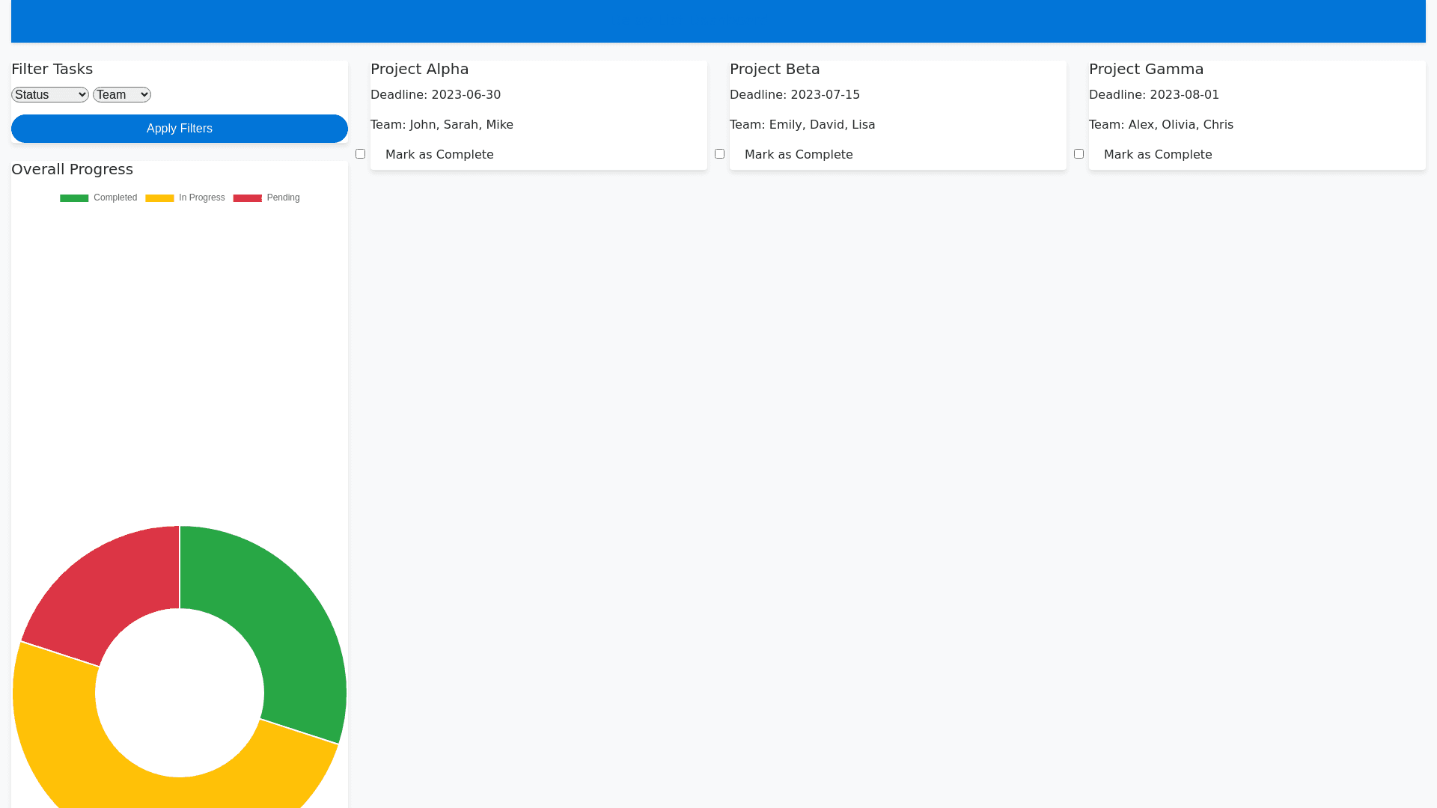The width and height of the screenshot is (1437, 808).
Task: Click the Filter Tasks heading
Action: (52, 69)
